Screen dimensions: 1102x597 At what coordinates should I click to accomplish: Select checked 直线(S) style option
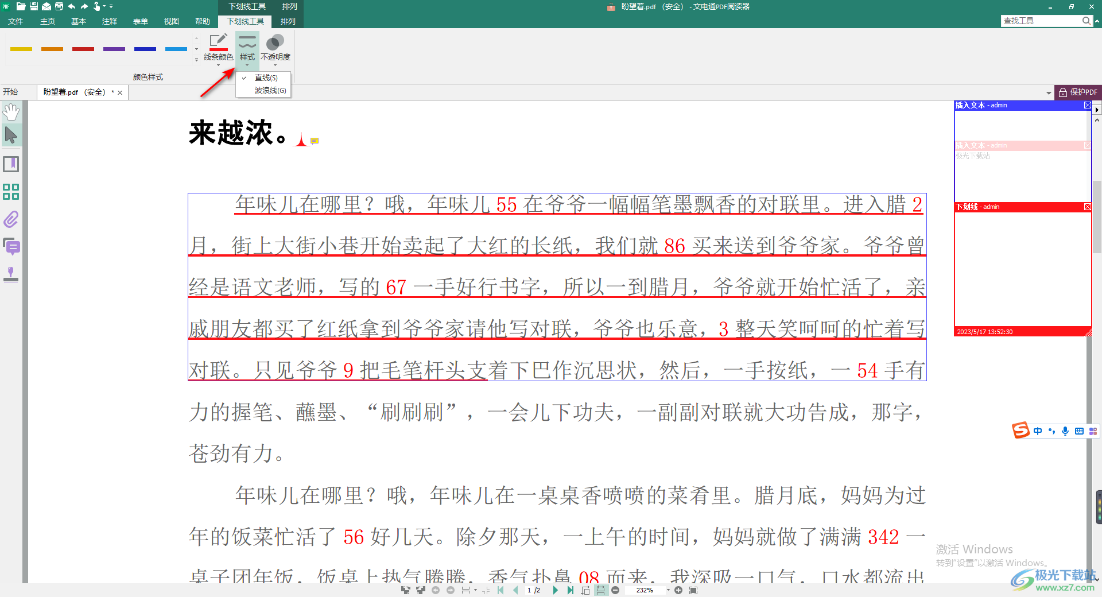click(x=263, y=77)
